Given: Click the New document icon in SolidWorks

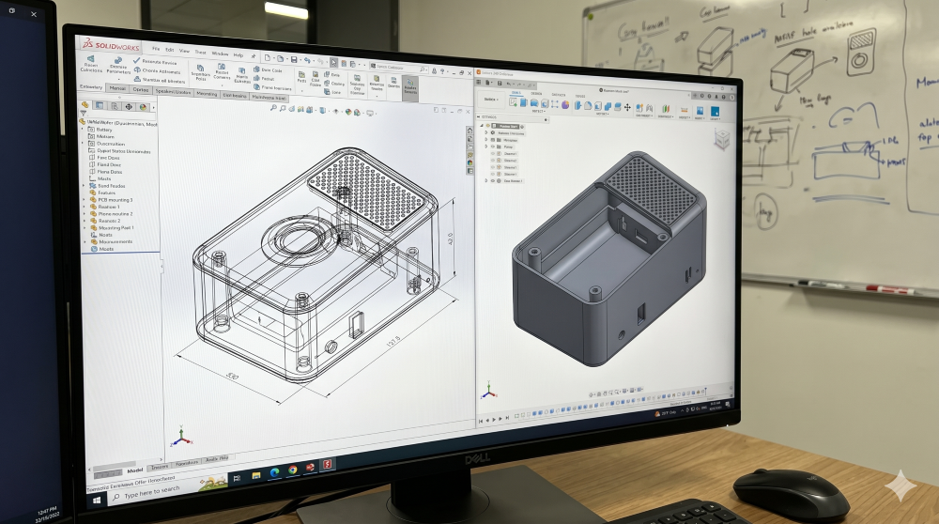Looking at the screenshot, I should click(267, 57).
